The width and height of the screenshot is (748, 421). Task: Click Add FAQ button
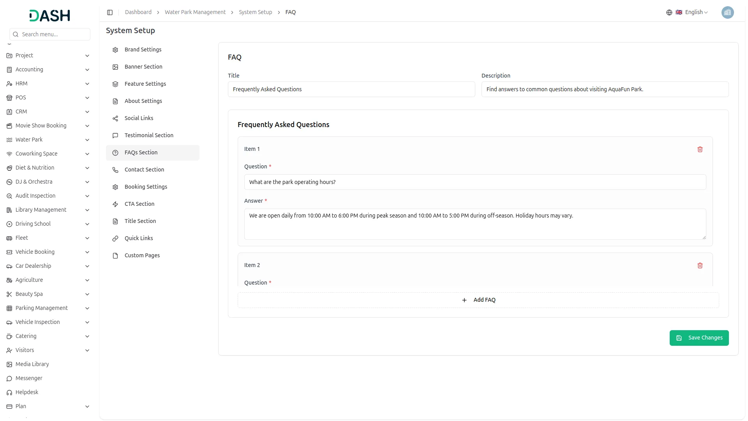[478, 300]
